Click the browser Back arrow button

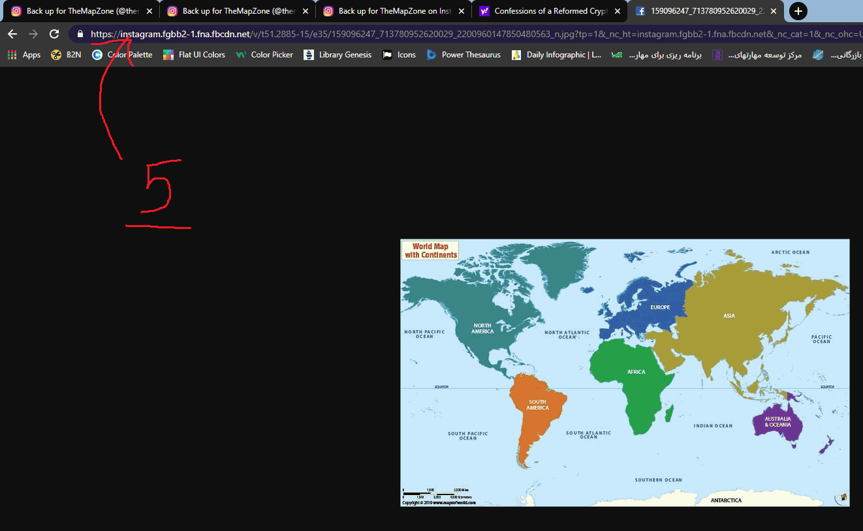click(12, 34)
